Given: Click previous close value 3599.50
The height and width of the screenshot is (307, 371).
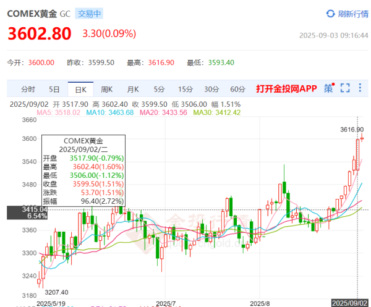Looking at the screenshot, I should coord(101,62).
